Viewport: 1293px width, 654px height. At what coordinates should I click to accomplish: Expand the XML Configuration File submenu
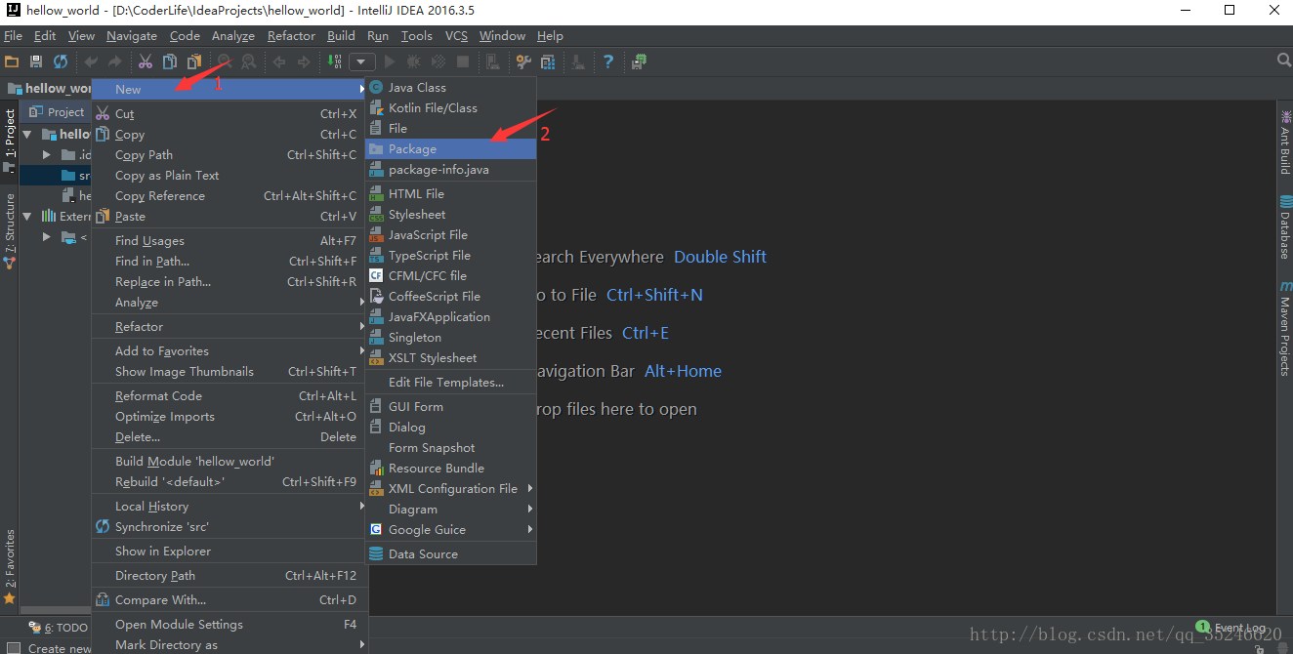[451, 489]
